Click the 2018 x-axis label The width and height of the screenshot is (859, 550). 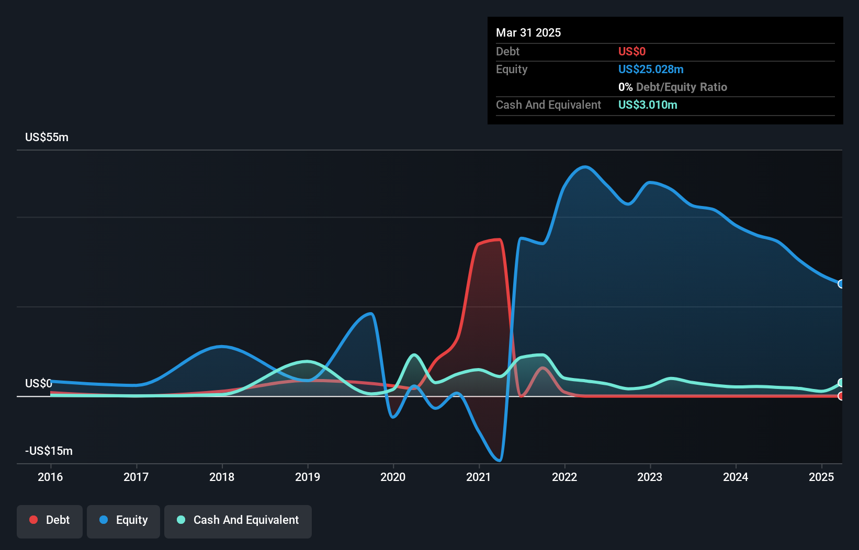pyautogui.click(x=222, y=477)
